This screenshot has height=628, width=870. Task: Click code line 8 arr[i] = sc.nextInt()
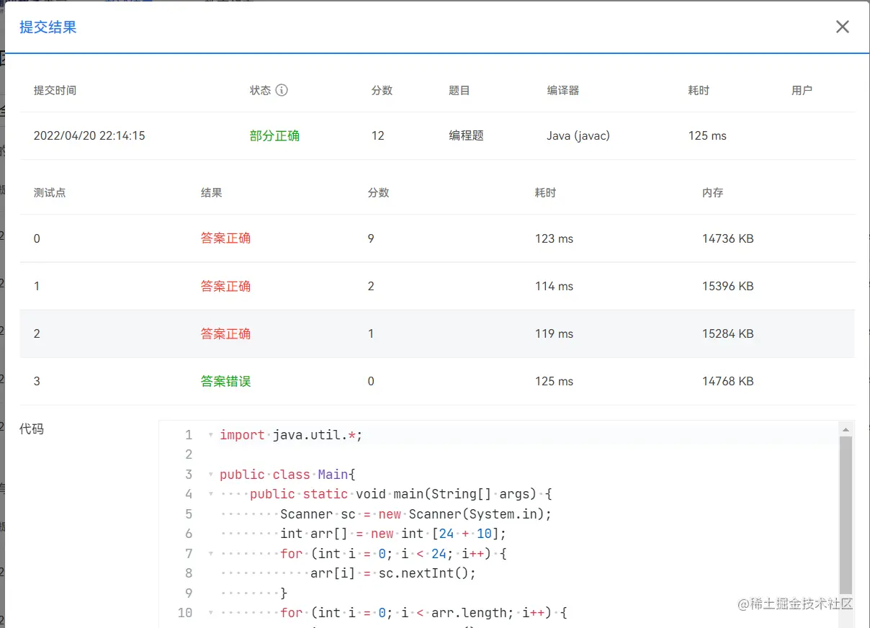click(x=393, y=573)
